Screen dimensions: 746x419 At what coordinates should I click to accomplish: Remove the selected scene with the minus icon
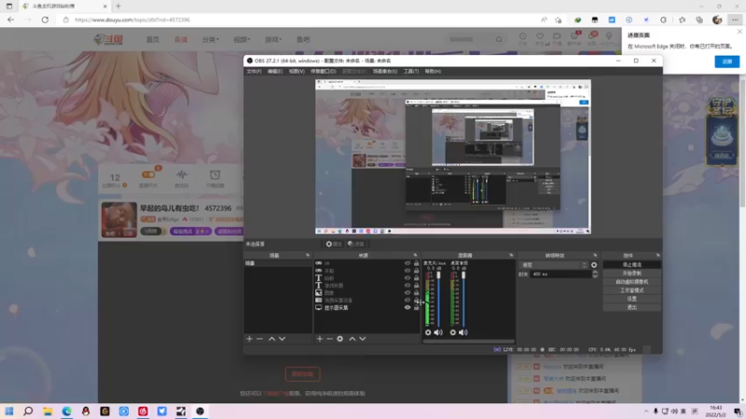tap(260, 339)
